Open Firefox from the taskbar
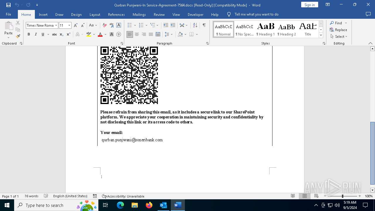Viewport: 375px width, 211px height. [x=149, y=205]
